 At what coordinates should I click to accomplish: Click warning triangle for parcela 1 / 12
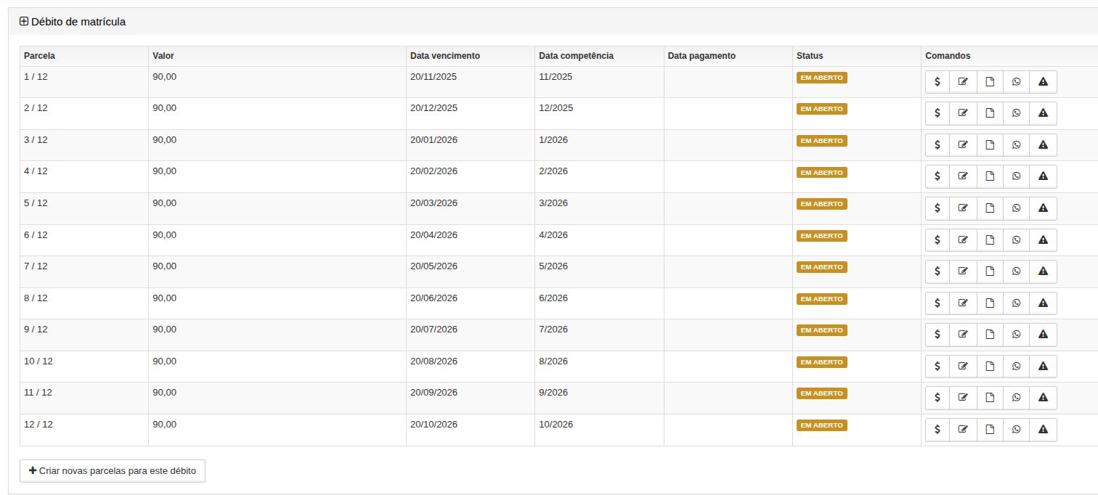point(1043,82)
